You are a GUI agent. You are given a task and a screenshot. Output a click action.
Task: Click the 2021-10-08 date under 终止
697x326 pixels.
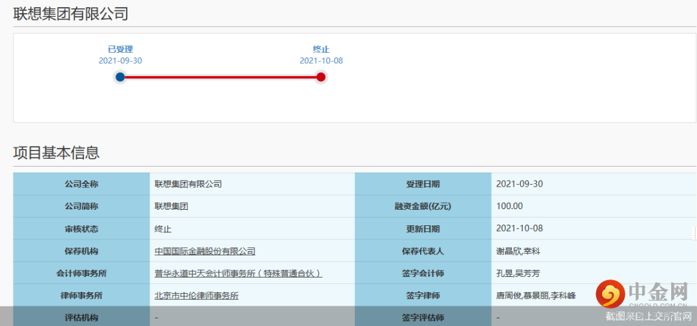coord(321,61)
